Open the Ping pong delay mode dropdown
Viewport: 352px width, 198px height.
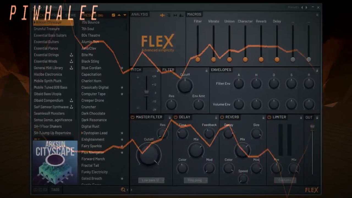(196, 180)
